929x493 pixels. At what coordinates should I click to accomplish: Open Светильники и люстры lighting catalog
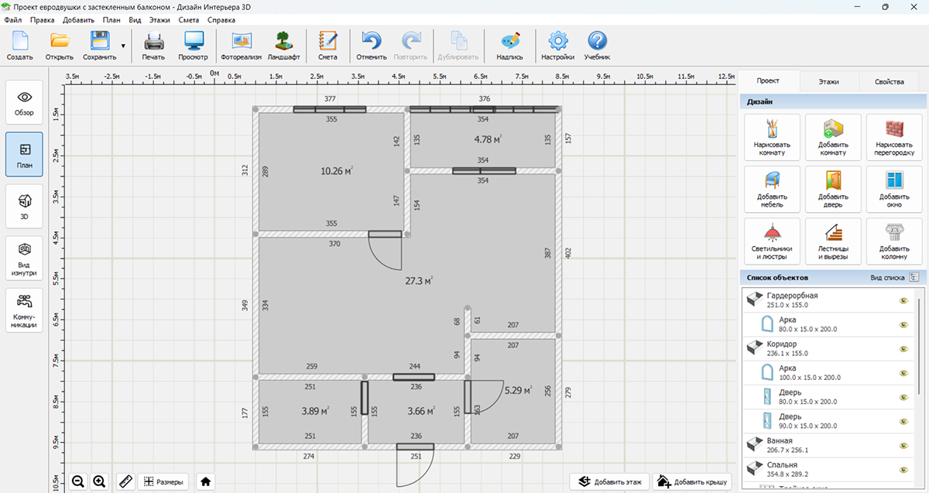[x=772, y=241]
